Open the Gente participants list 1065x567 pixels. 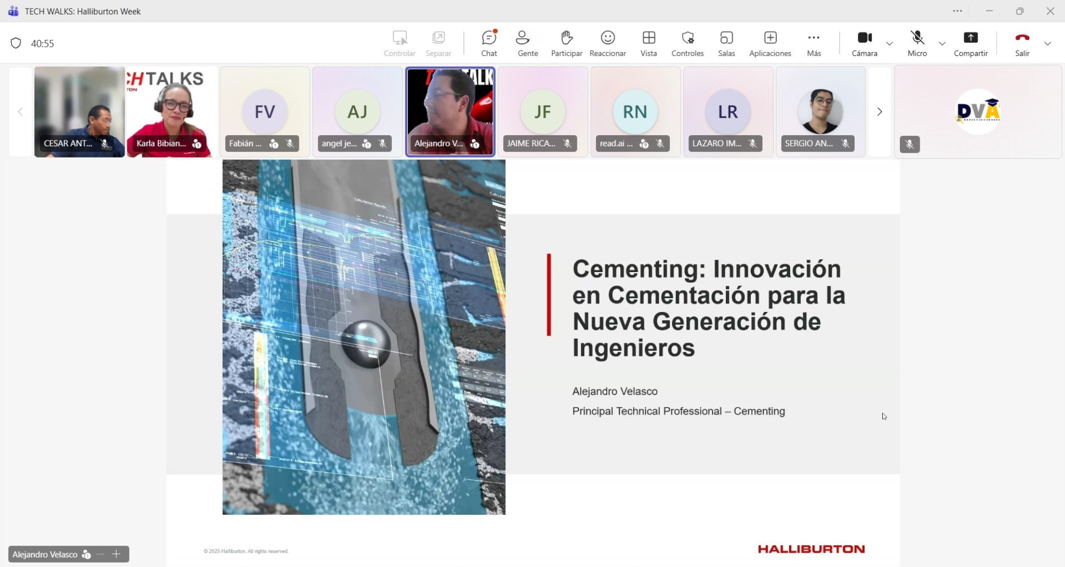[527, 43]
